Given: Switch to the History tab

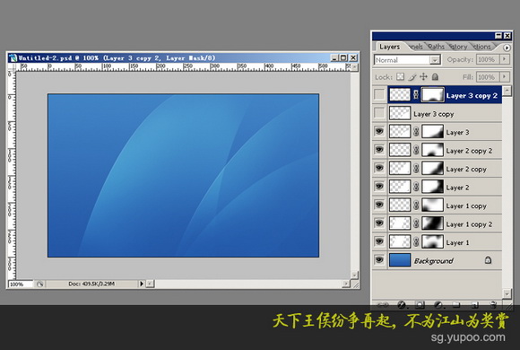Looking at the screenshot, I should (458, 47).
